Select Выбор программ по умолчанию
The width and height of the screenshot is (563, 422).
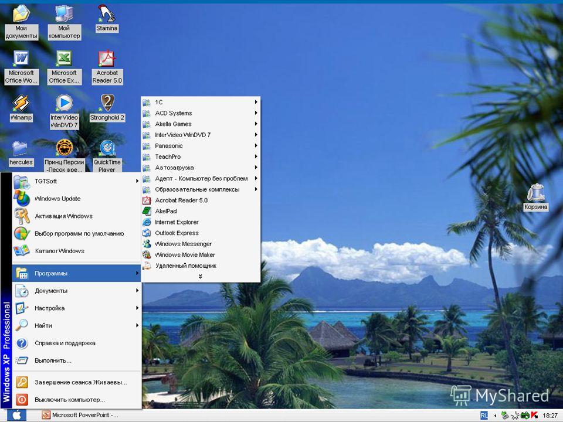(x=76, y=233)
